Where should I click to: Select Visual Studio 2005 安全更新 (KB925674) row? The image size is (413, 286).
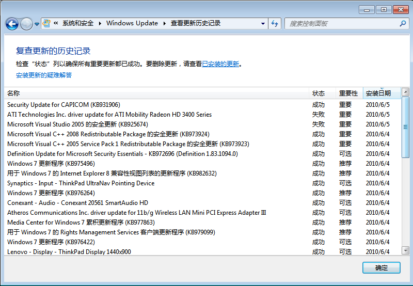tap(203, 124)
